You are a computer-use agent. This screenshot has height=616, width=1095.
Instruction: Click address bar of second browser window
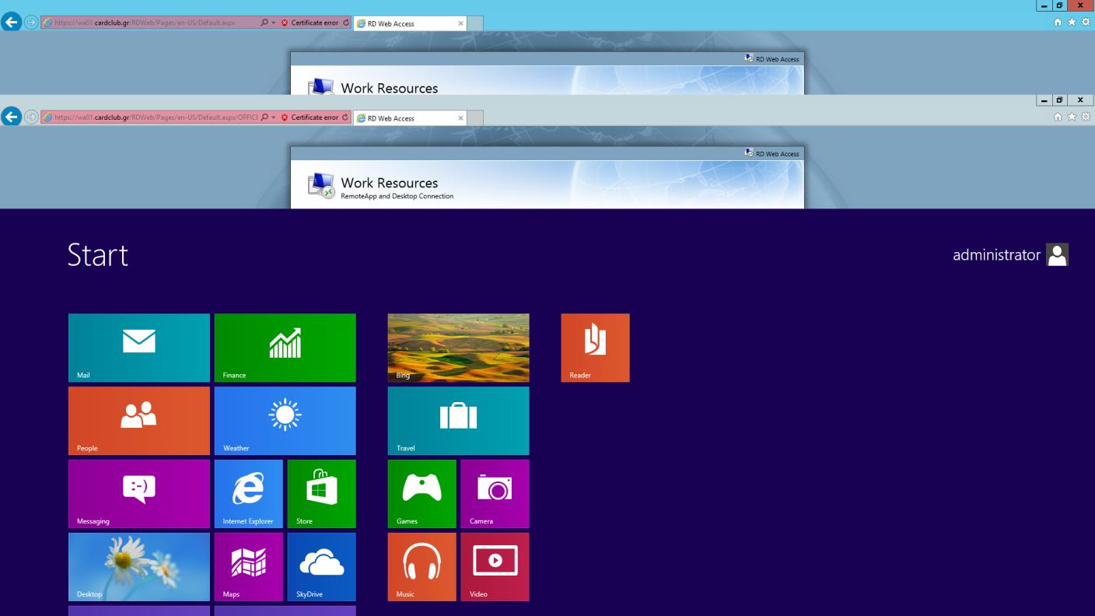151,117
